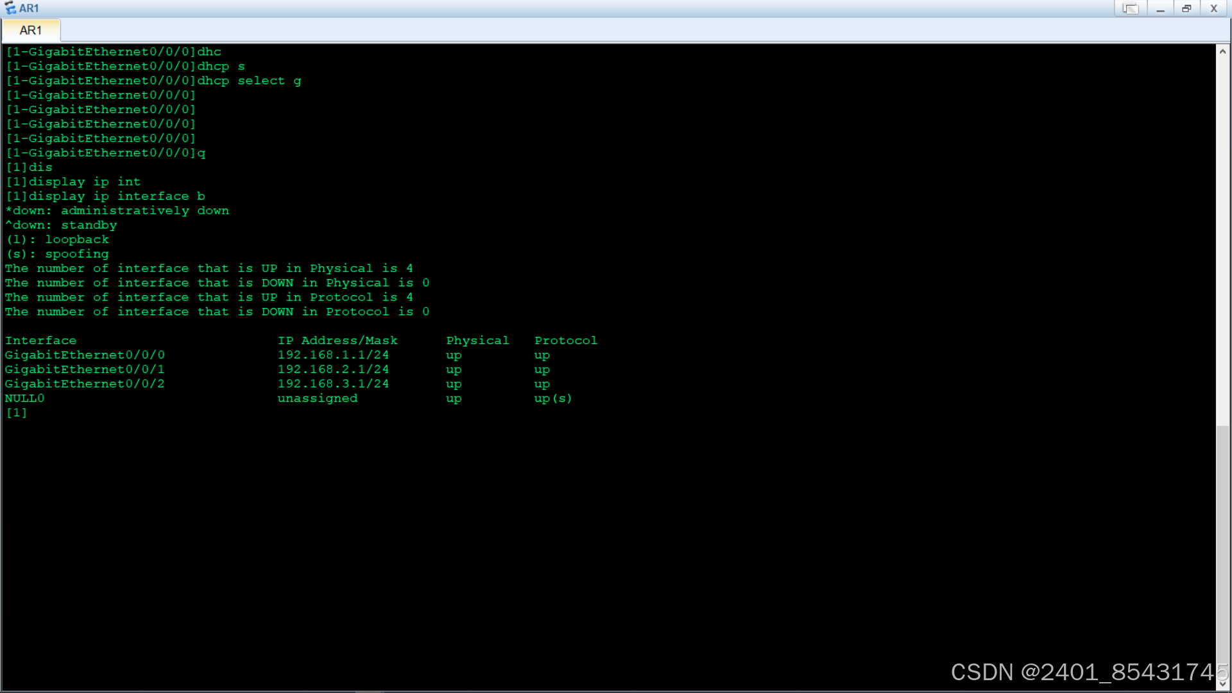Click the vertical scrollbar track above thumb
The height and width of the screenshot is (693, 1232).
pos(1222,237)
